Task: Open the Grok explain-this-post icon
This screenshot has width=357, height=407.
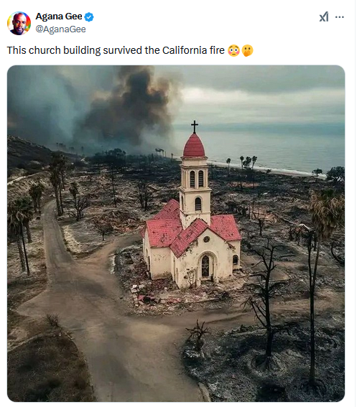Action: tap(324, 17)
